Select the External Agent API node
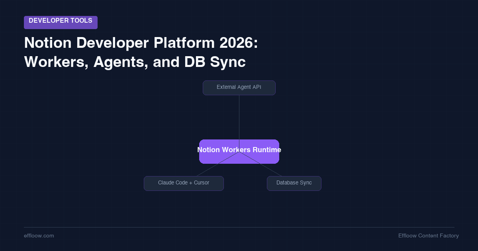Viewport: 478px width, 251px height. 239,88
